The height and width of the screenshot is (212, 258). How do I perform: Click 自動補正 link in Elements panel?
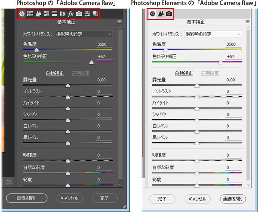tap(184, 73)
